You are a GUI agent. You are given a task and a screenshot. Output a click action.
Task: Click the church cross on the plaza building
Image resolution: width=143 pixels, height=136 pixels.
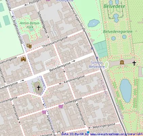[39, 88]
